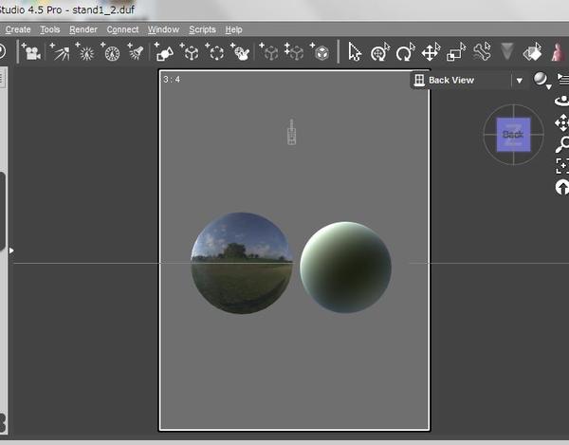Image resolution: width=569 pixels, height=445 pixels.
Task: Select the Universal manipulator tool
Action: 379,52
